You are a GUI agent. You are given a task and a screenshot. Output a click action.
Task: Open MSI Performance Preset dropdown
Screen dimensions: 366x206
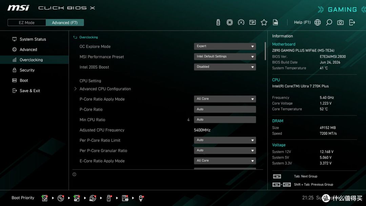coord(225,57)
